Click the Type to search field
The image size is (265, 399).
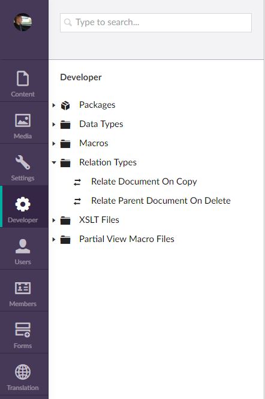tap(156, 23)
